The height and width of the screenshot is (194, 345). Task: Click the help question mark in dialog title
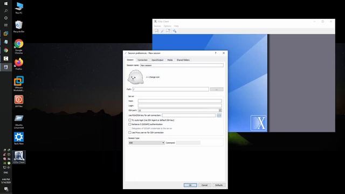pos(216,53)
